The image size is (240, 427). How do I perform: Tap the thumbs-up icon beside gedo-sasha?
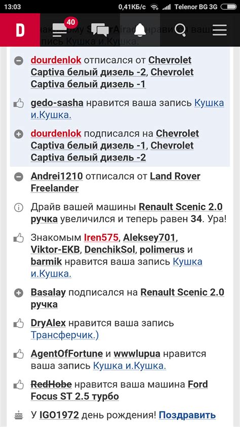pos(19,103)
